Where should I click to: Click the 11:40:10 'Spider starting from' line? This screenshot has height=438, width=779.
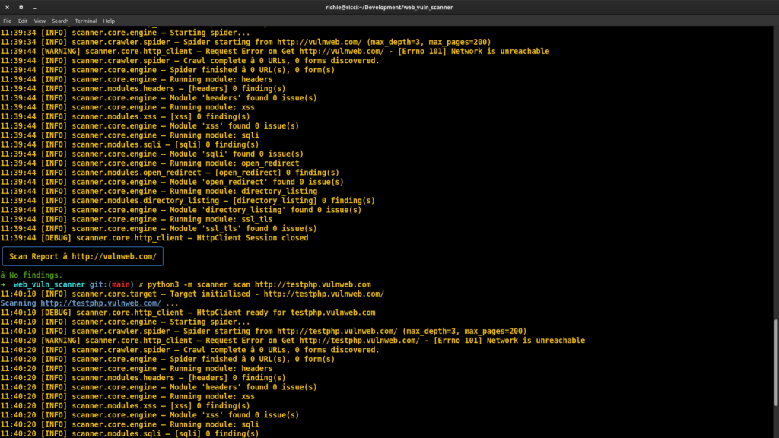click(263, 332)
